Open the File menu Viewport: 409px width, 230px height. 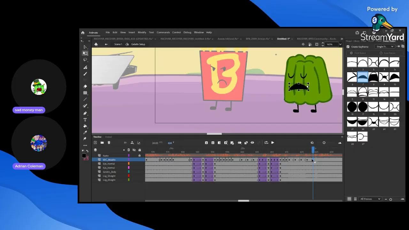coord(108,33)
